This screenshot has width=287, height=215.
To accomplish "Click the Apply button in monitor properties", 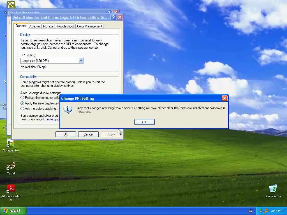I will click(x=111, y=134).
